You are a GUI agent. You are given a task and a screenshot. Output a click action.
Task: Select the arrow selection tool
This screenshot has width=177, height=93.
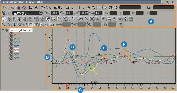[4, 19]
